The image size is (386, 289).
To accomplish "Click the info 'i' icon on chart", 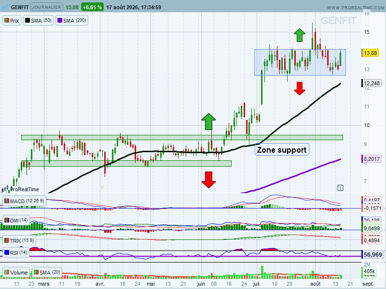I will (340, 188).
